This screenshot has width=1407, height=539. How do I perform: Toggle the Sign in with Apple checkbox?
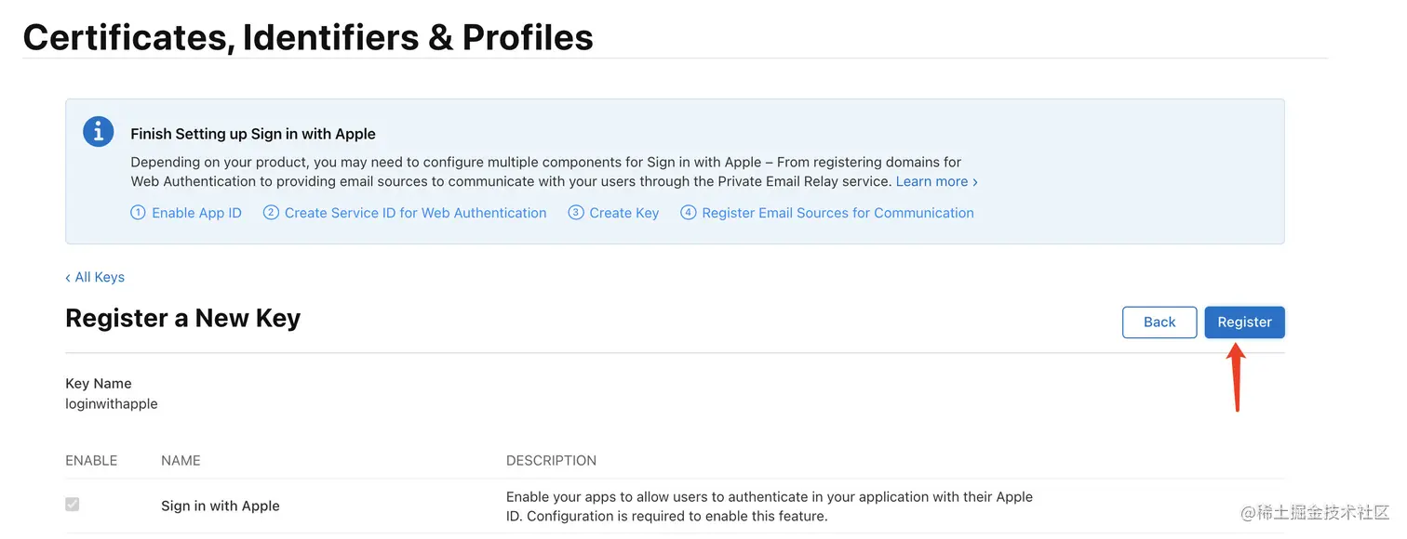(x=73, y=505)
